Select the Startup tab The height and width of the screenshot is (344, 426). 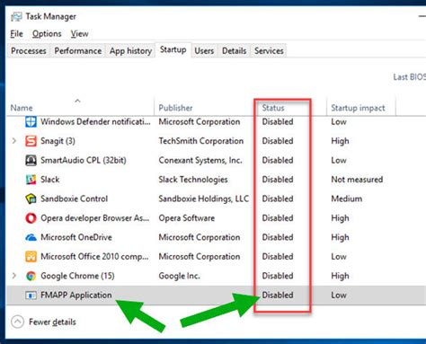point(173,49)
